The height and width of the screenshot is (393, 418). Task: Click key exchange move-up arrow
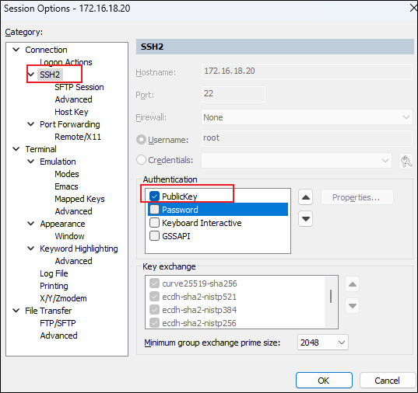pos(352,284)
